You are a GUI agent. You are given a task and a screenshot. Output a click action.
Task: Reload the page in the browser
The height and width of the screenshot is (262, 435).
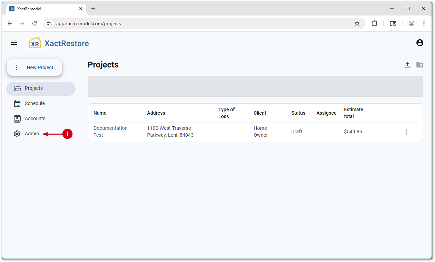click(x=34, y=23)
